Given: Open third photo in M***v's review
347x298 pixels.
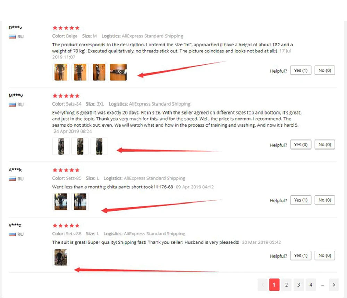Looking at the screenshot, I should 99,146.
